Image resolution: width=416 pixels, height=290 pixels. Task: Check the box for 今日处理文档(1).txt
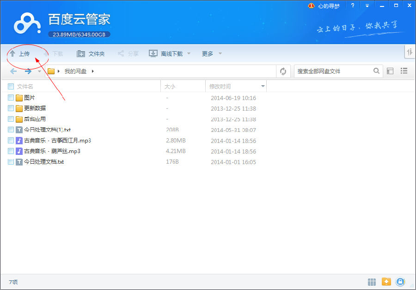11,130
